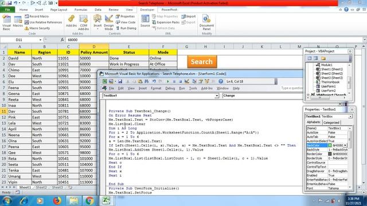Switch to Categorized tab in Properties
Screen dimensions: 367x206
pos(331,122)
